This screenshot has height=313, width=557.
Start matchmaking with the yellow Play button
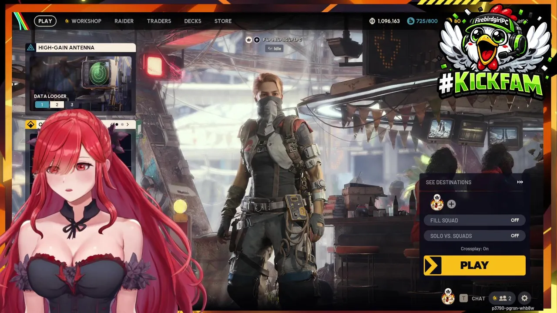click(x=475, y=265)
